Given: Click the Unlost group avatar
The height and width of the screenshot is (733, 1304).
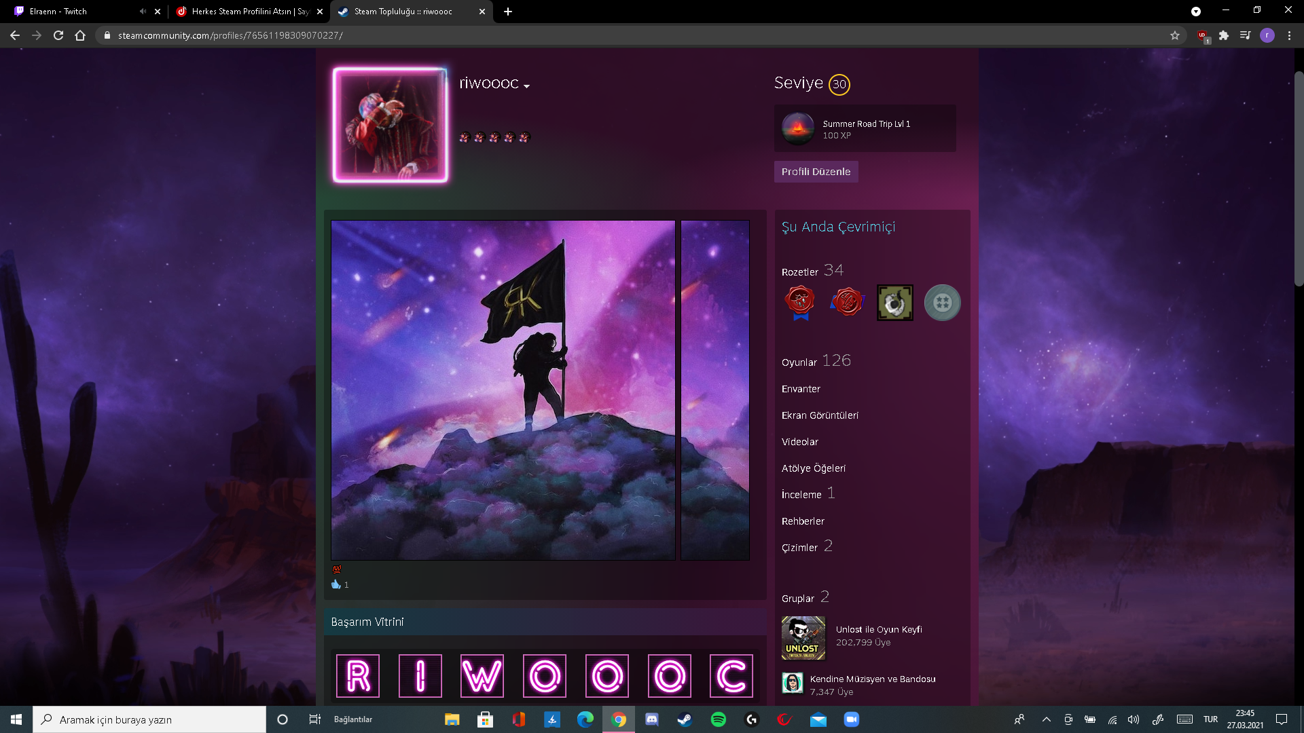Looking at the screenshot, I should pos(803,638).
